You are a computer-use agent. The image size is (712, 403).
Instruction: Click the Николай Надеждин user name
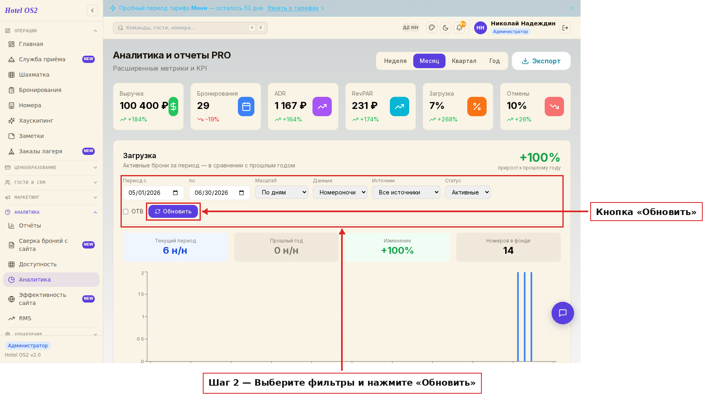[x=523, y=23]
